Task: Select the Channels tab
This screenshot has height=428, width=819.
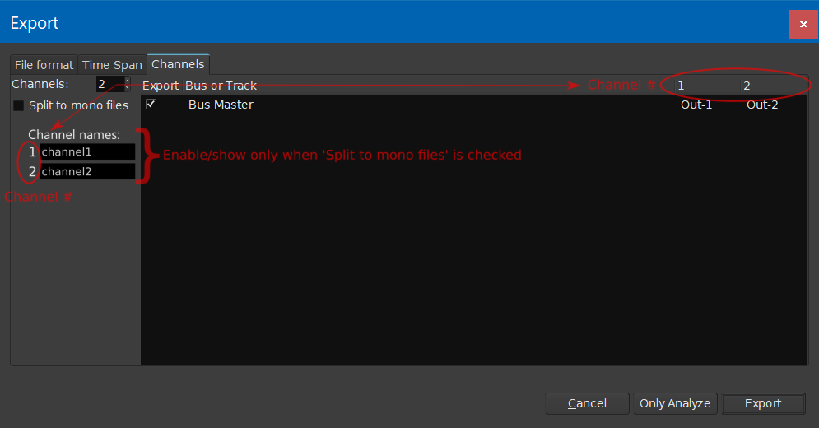Action: [178, 64]
